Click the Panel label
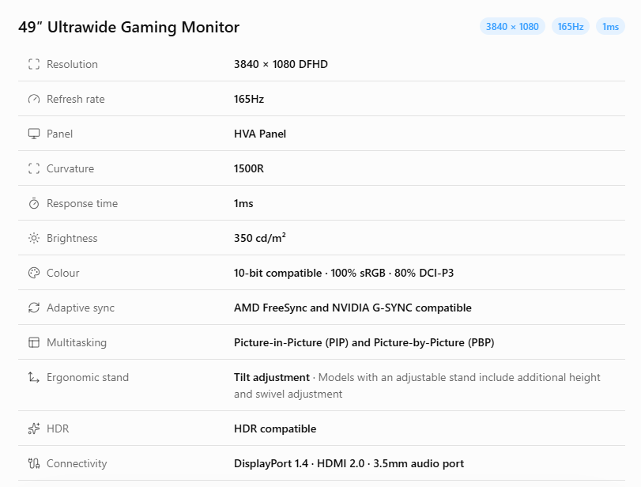The width and height of the screenshot is (641, 487). tap(60, 134)
